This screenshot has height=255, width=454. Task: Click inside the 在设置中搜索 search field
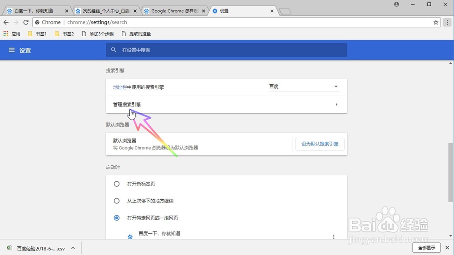pyautogui.click(x=227, y=50)
